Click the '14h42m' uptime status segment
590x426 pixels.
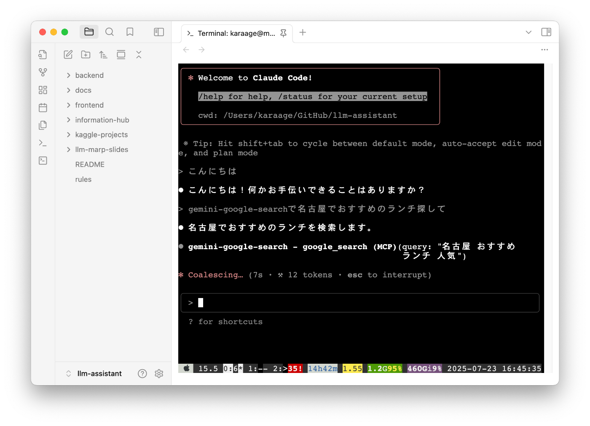(x=323, y=369)
